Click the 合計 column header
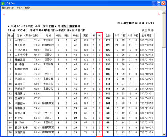 pos(108,36)
